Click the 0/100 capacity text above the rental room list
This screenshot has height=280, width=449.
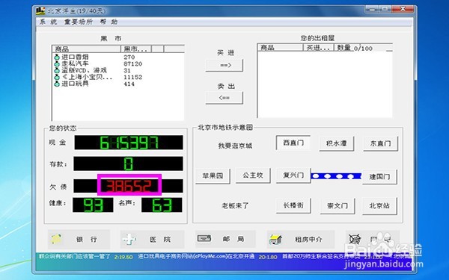point(363,49)
